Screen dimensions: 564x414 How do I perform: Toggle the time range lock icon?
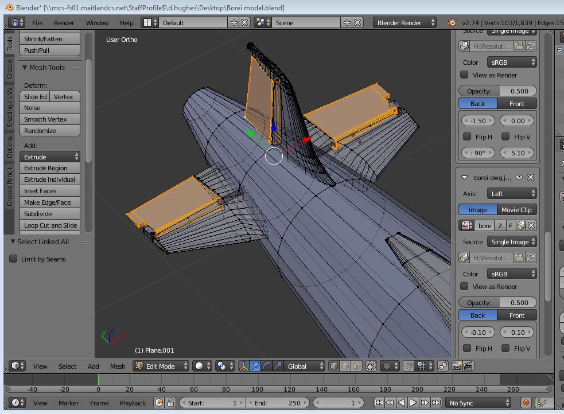170,403
